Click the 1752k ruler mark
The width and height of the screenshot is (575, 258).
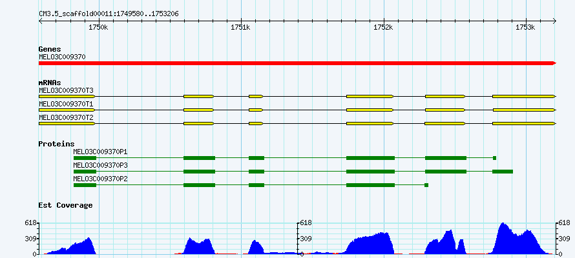click(x=384, y=28)
